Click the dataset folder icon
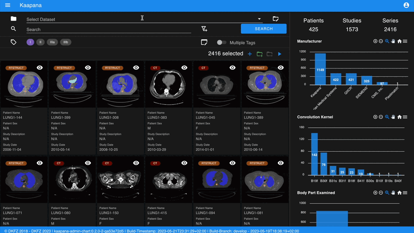This screenshot has width=414, height=233. [13, 18]
